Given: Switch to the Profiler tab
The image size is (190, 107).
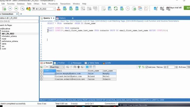Looking at the screenshot, I should (x=59, y=63).
